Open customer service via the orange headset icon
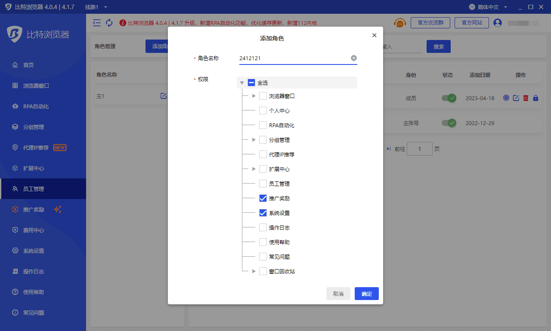The height and width of the screenshot is (331, 551). pyautogui.click(x=399, y=23)
